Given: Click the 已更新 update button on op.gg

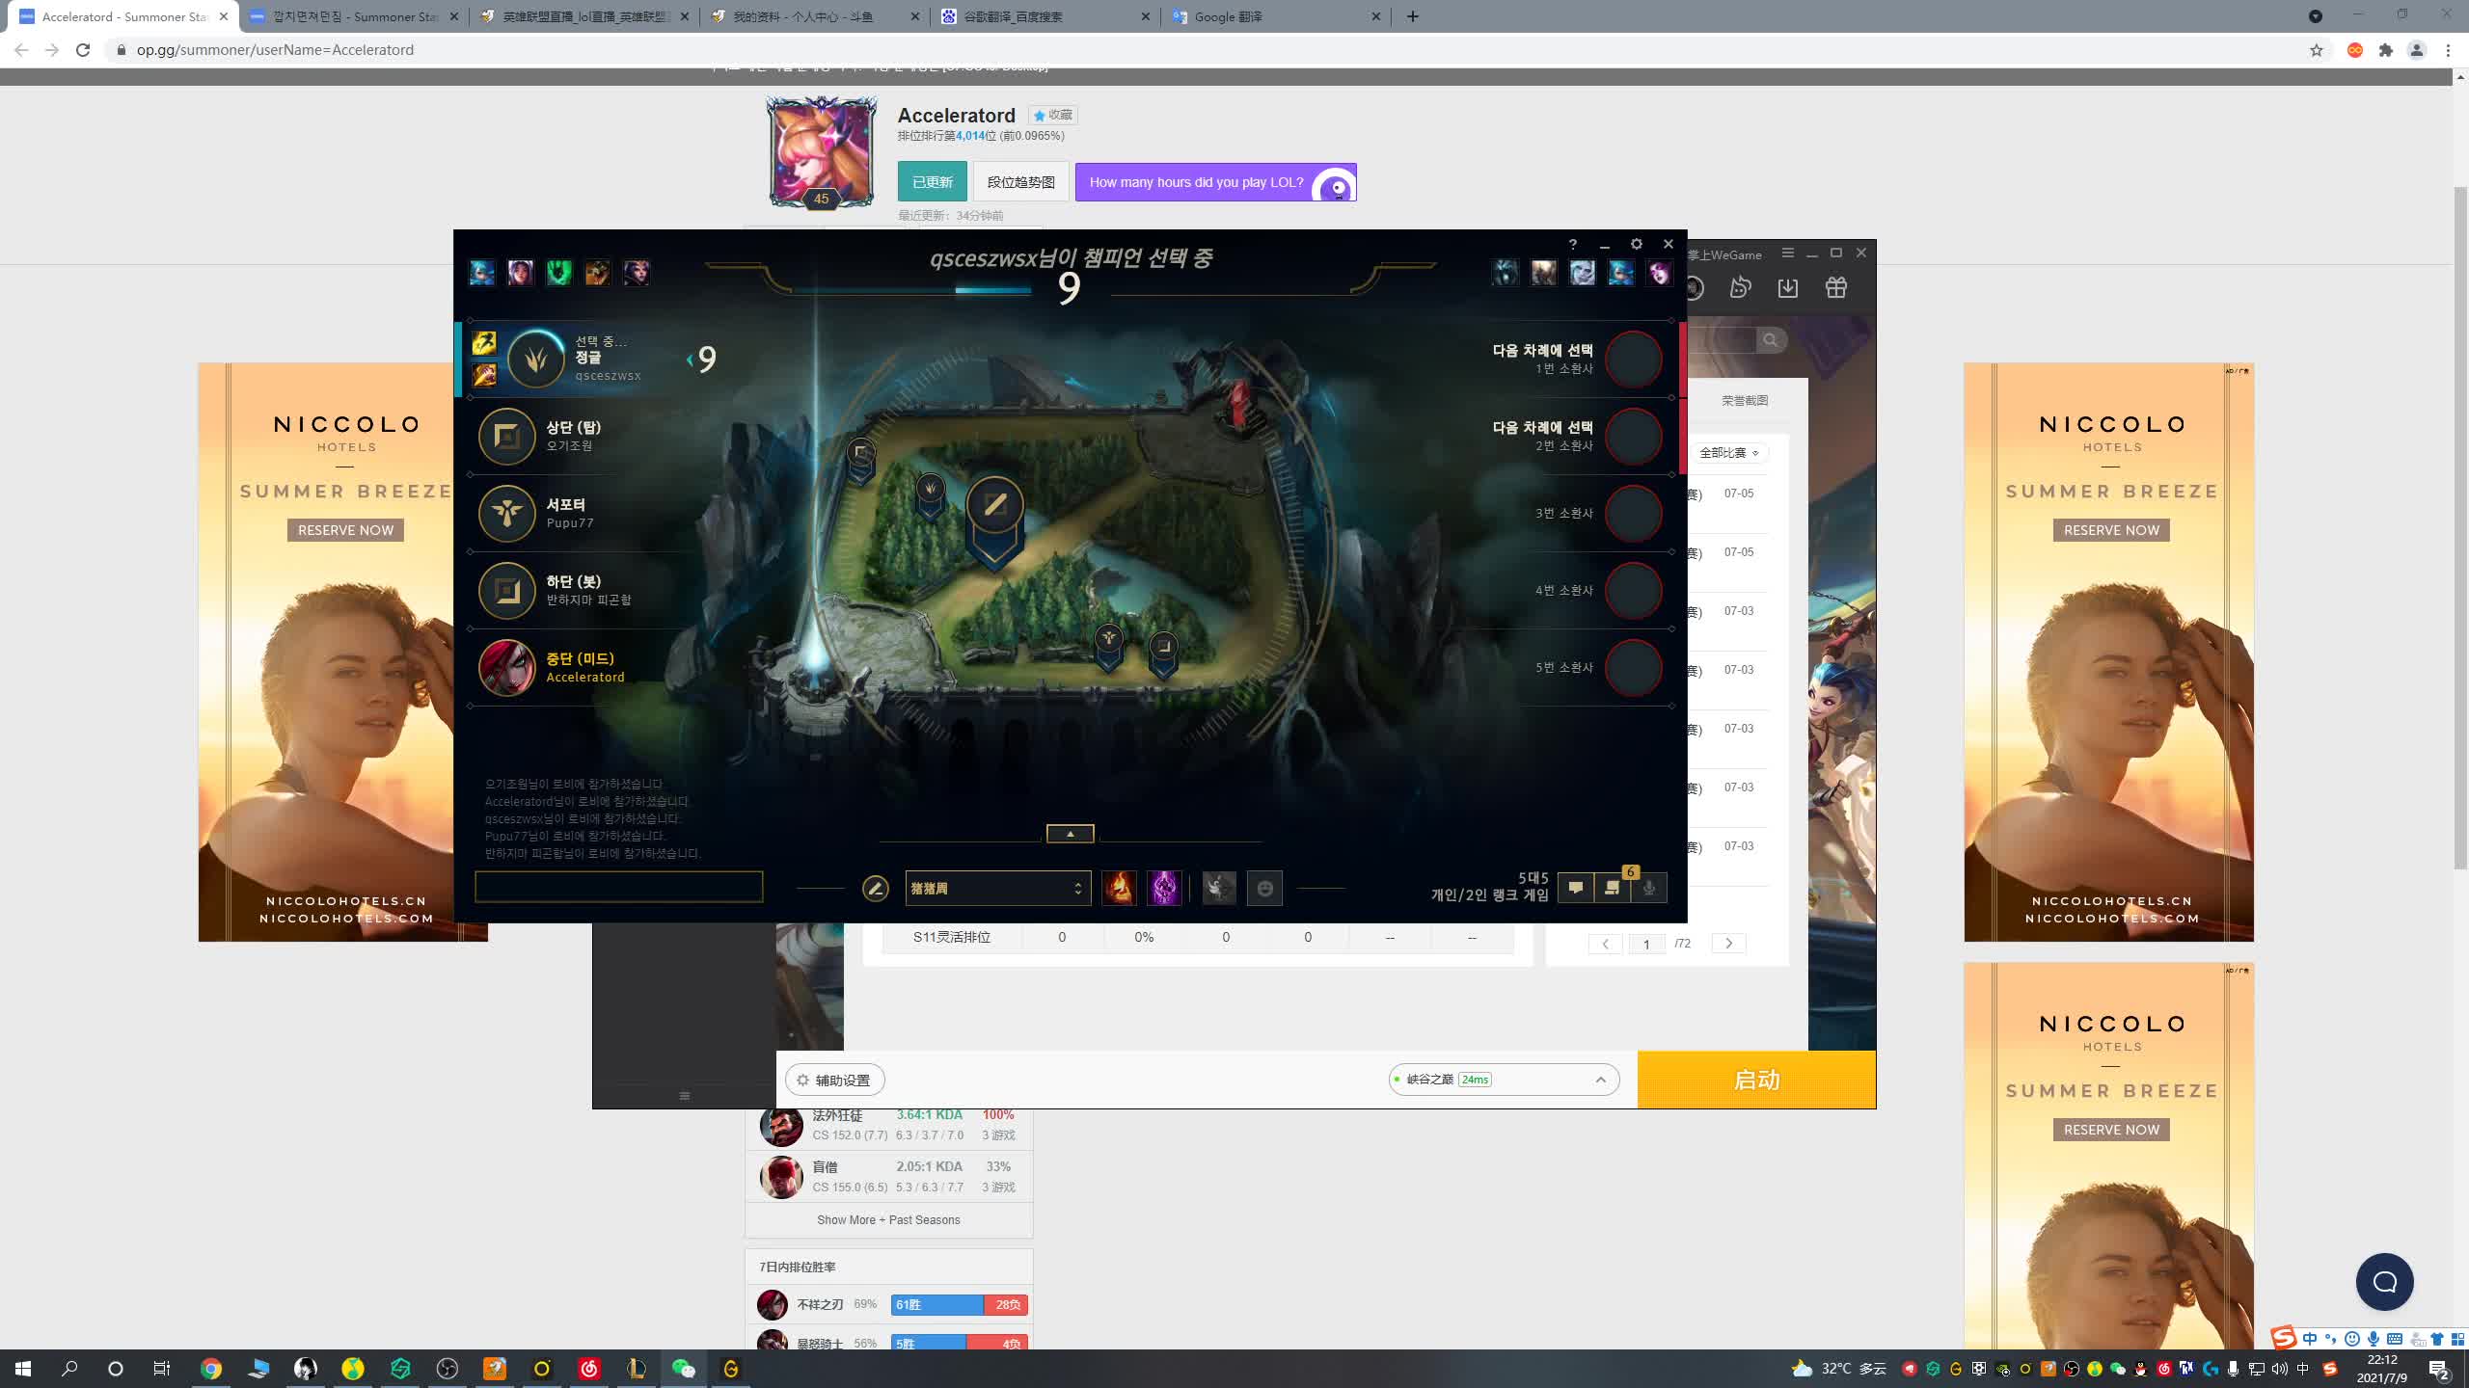Looking at the screenshot, I should [x=932, y=182].
